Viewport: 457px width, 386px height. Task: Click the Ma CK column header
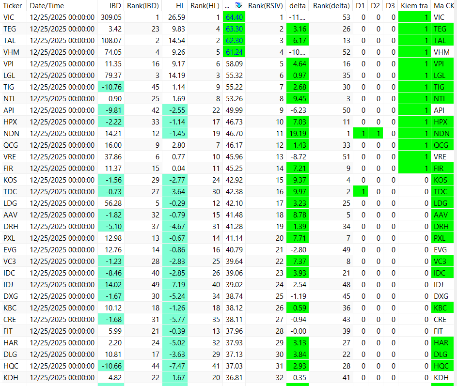[x=443, y=5]
